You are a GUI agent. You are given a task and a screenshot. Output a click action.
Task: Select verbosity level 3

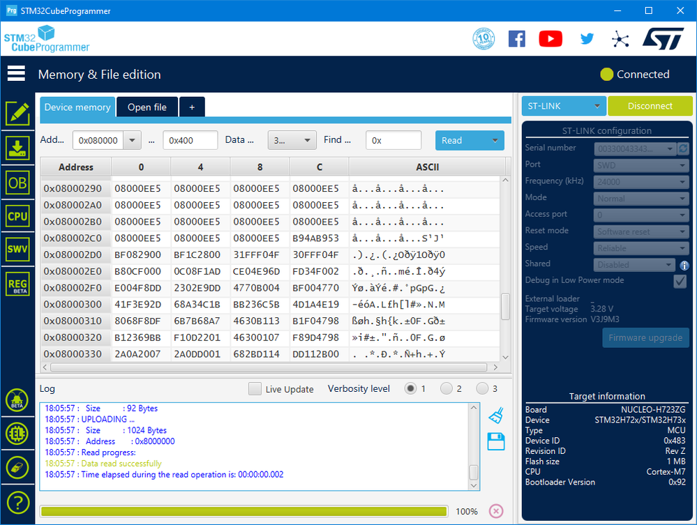tap(482, 388)
